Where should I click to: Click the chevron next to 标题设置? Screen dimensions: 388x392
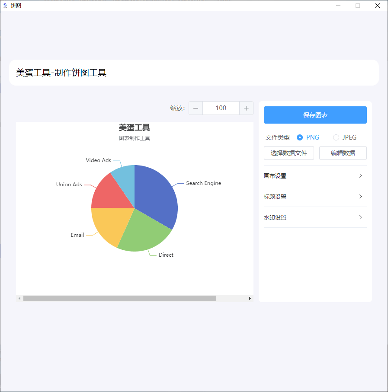(x=360, y=197)
